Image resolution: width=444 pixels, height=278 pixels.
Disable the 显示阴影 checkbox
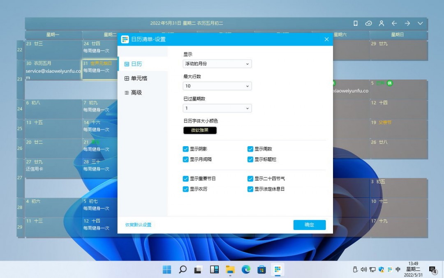(x=186, y=149)
